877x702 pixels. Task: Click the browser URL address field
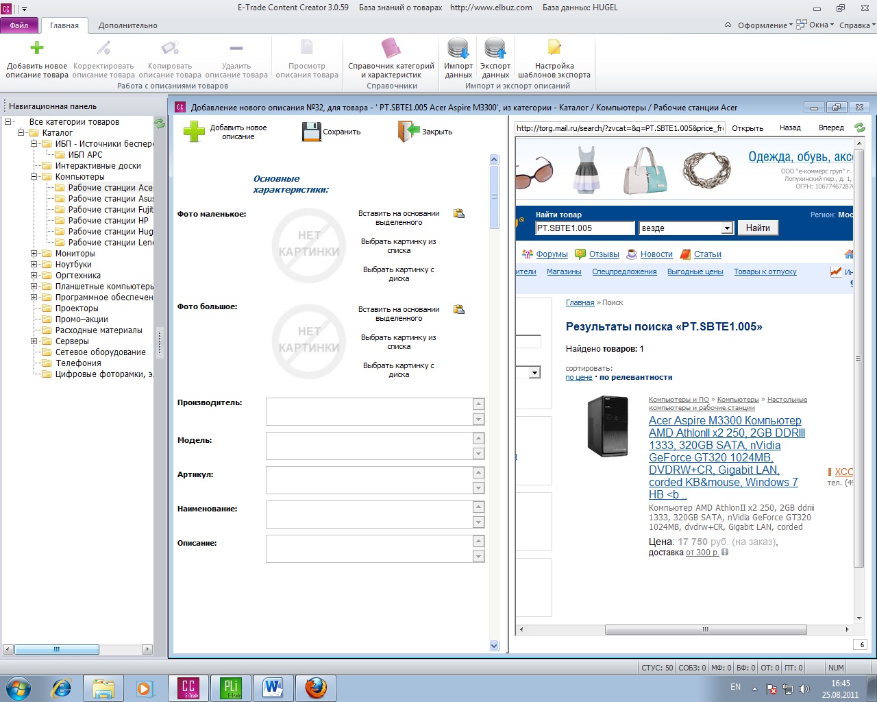click(x=620, y=128)
